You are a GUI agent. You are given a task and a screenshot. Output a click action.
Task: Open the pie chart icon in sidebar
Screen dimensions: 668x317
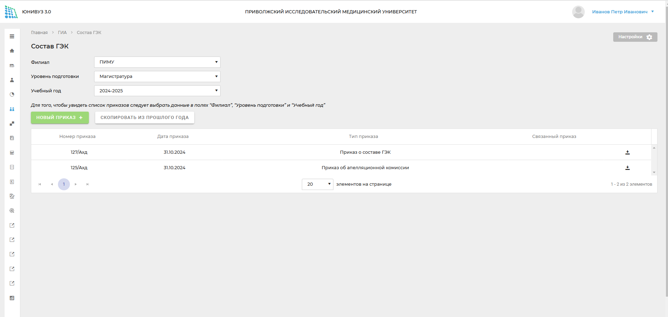(12, 94)
